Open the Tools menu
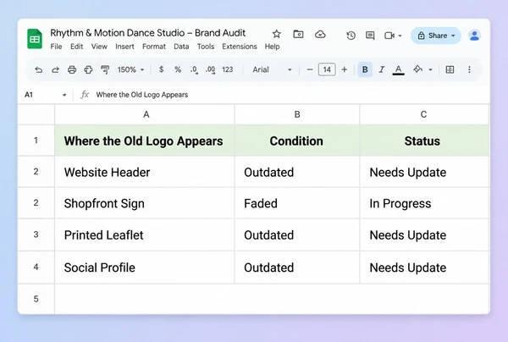508x342 pixels. [x=206, y=47]
